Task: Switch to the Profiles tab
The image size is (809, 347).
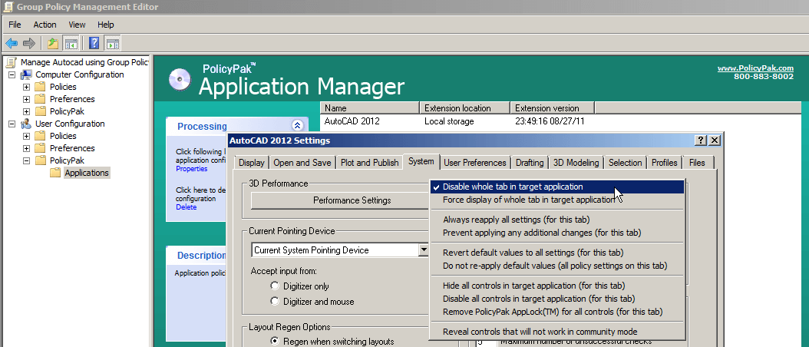Action: point(665,163)
